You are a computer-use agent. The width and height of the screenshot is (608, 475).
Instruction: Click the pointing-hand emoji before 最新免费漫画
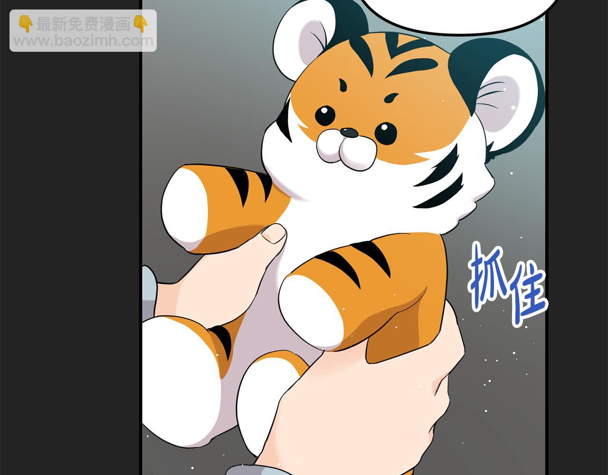[x=25, y=24]
